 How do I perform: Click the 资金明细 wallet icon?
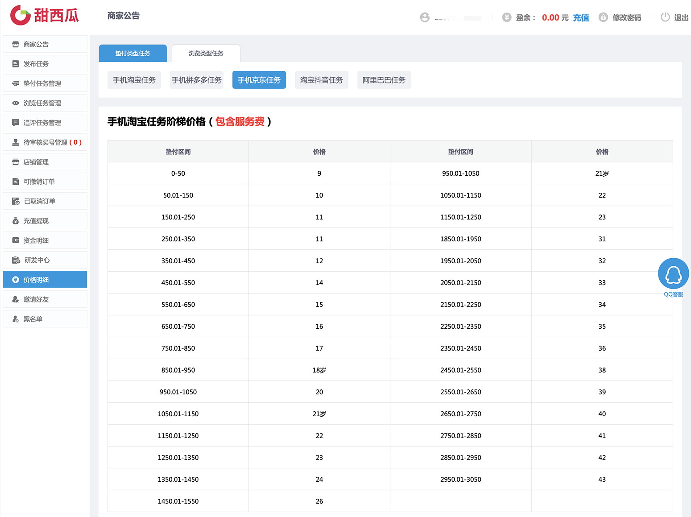coord(16,240)
